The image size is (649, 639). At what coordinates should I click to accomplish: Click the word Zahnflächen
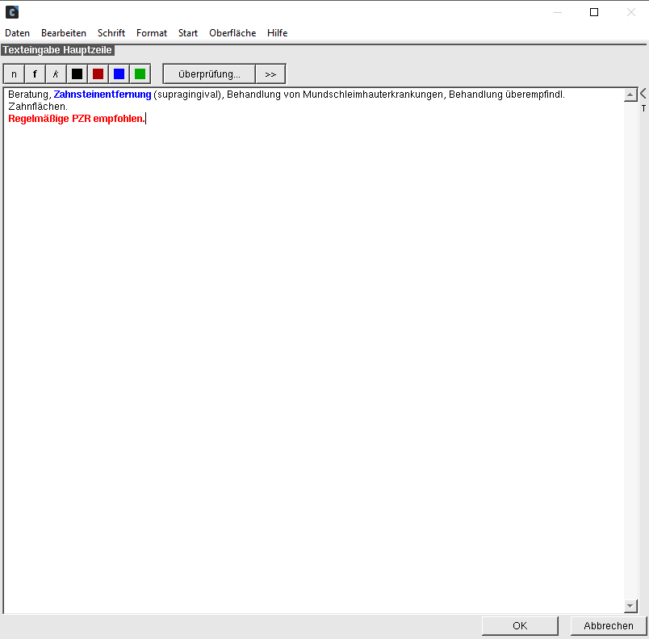point(37,107)
